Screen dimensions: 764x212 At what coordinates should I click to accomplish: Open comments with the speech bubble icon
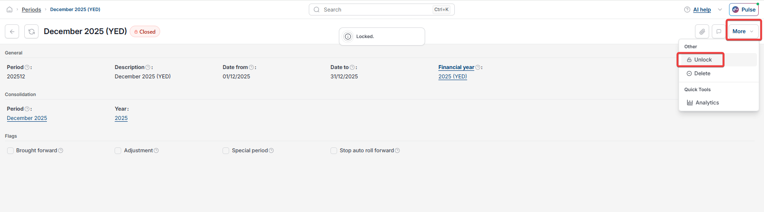(719, 31)
